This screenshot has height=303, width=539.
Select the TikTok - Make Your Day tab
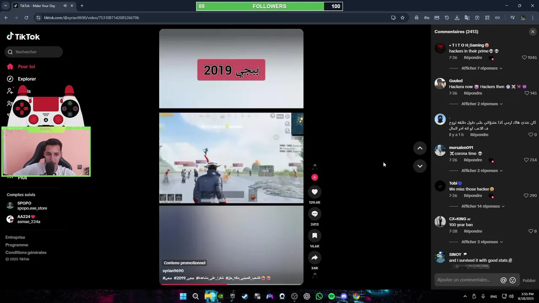[x=42, y=6]
